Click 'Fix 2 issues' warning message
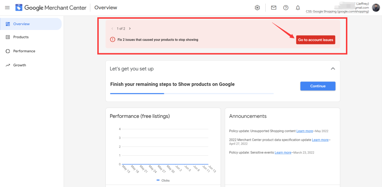Image resolution: width=382 pixels, height=187 pixels. [x=157, y=40]
